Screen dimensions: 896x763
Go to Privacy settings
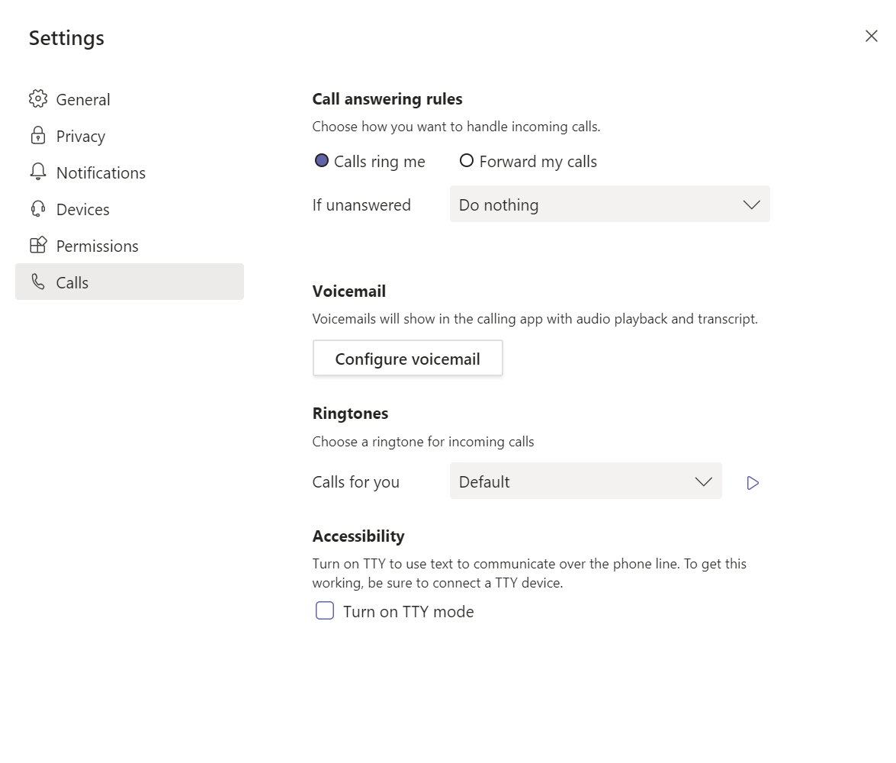pyautogui.click(x=80, y=137)
